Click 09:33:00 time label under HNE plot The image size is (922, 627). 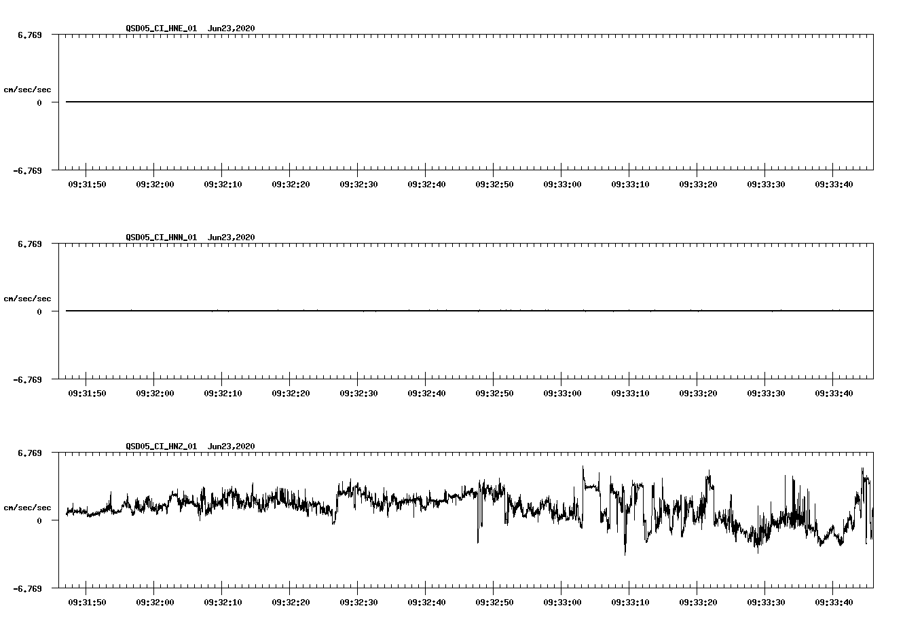point(562,185)
